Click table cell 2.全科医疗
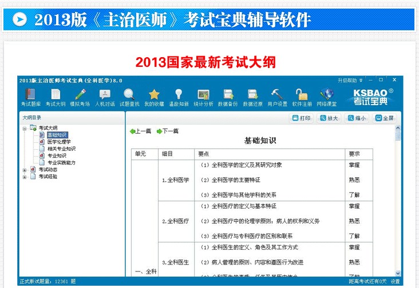Image resolution: width=419 pixels, height=288 pixels. pos(176,221)
